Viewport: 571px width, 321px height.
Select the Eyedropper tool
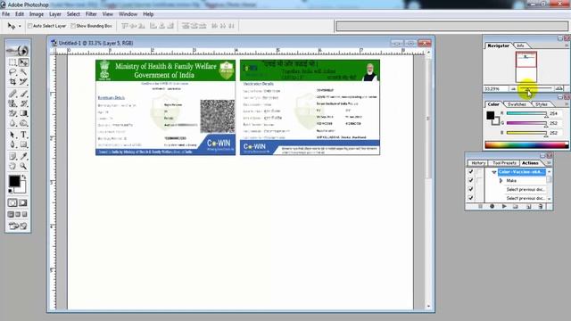[24, 157]
